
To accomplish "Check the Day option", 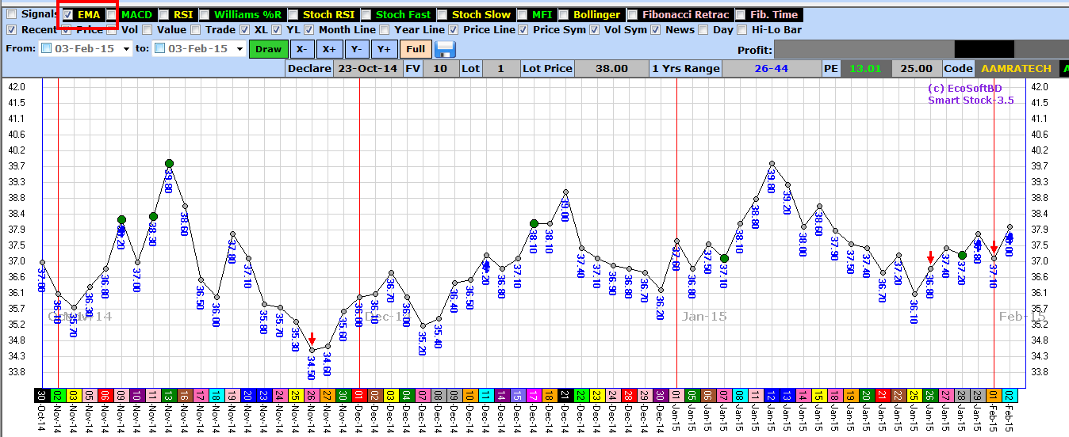I will [x=703, y=29].
